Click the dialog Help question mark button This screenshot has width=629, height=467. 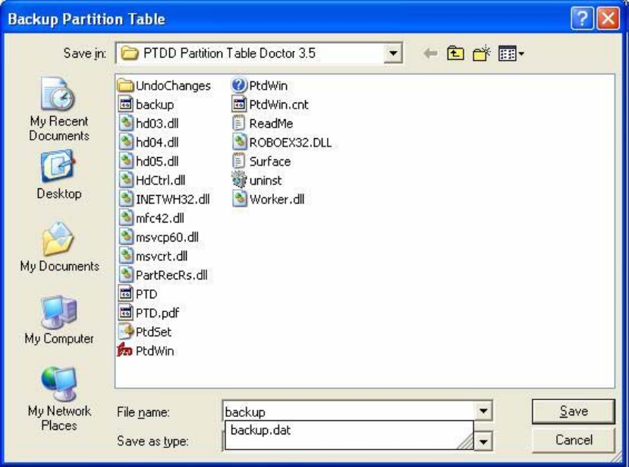[582, 18]
